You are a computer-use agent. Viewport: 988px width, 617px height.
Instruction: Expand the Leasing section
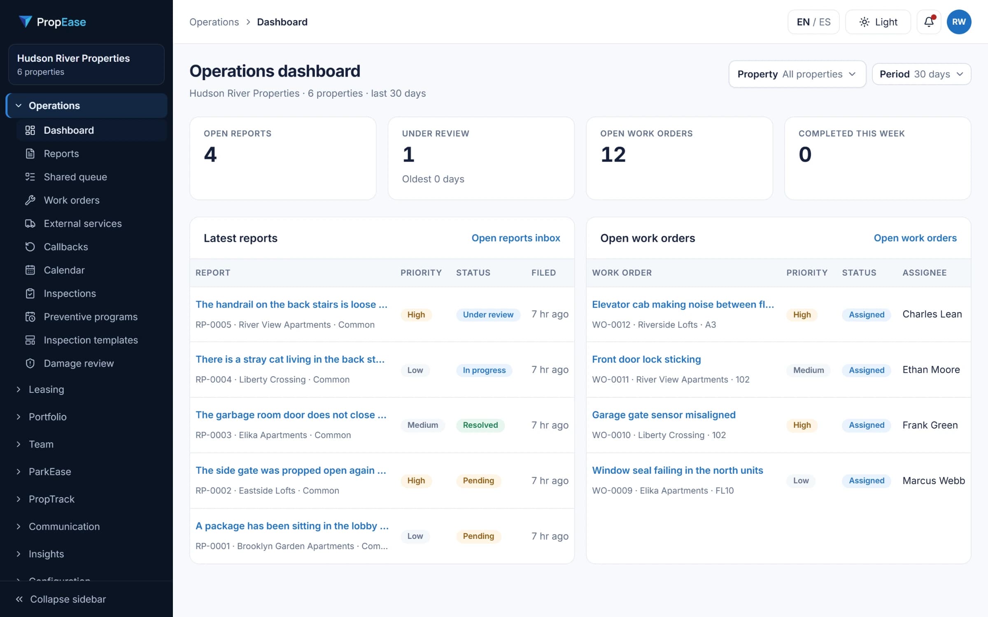tap(87, 389)
